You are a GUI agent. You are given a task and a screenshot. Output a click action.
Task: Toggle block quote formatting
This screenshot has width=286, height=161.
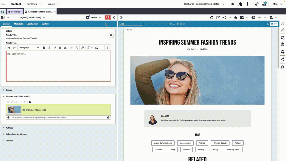(x=97, y=48)
